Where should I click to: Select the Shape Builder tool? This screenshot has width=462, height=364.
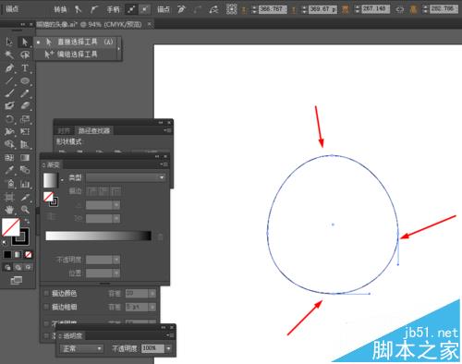coord(9,144)
